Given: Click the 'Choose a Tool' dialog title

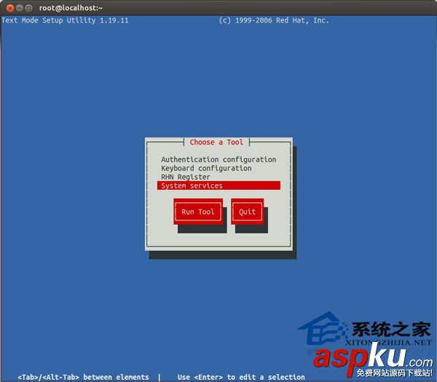Looking at the screenshot, I should [x=216, y=142].
